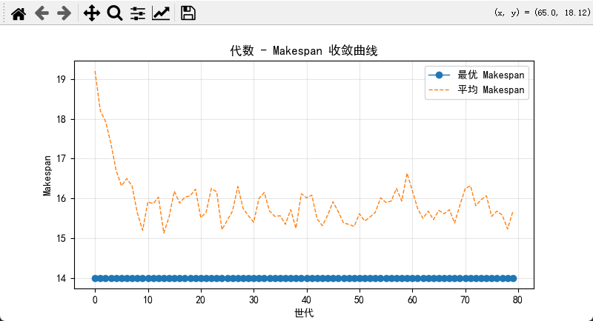Click the x-axis label 世代

[x=304, y=313]
